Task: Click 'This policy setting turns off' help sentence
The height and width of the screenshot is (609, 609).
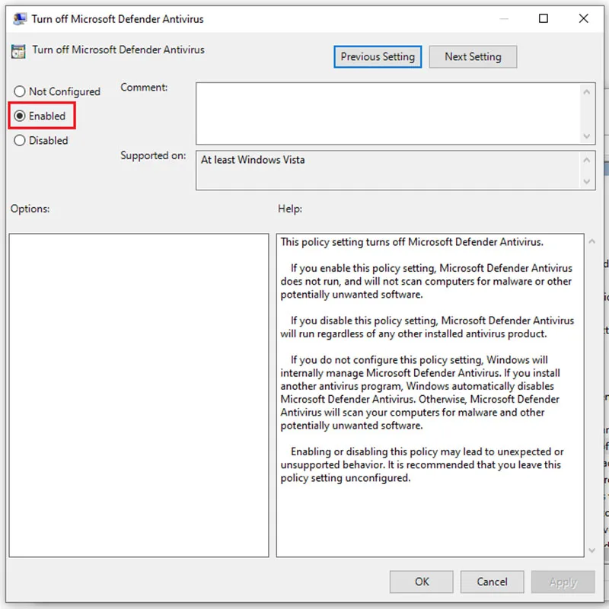Action: [x=412, y=242]
